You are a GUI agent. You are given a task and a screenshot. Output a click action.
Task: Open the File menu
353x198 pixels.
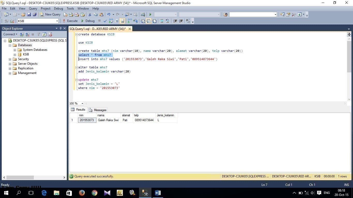4,9
